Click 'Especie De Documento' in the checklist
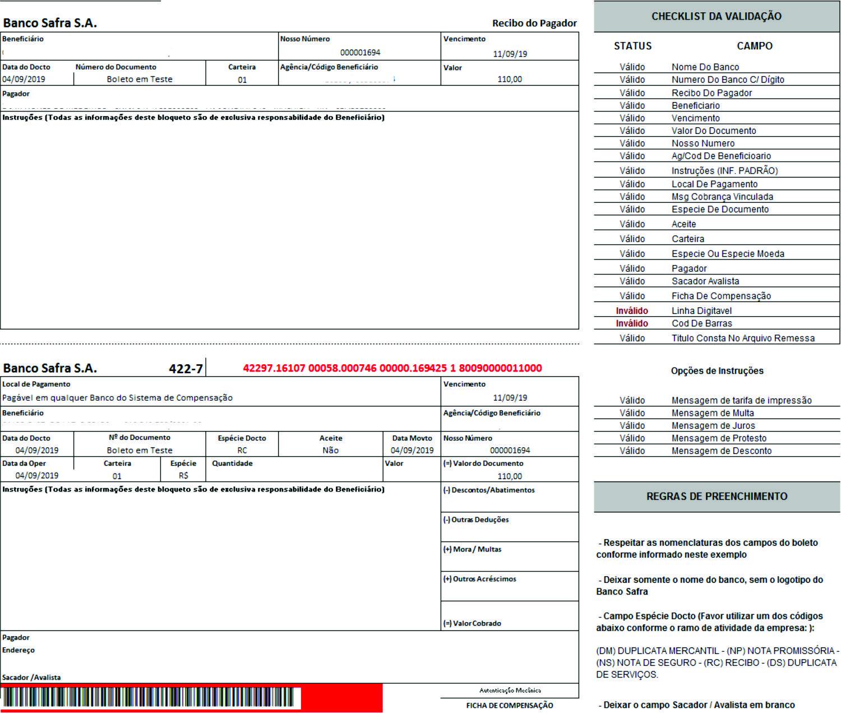The width and height of the screenshot is (841, 714). pyautogui.click(x=720, y=209)
